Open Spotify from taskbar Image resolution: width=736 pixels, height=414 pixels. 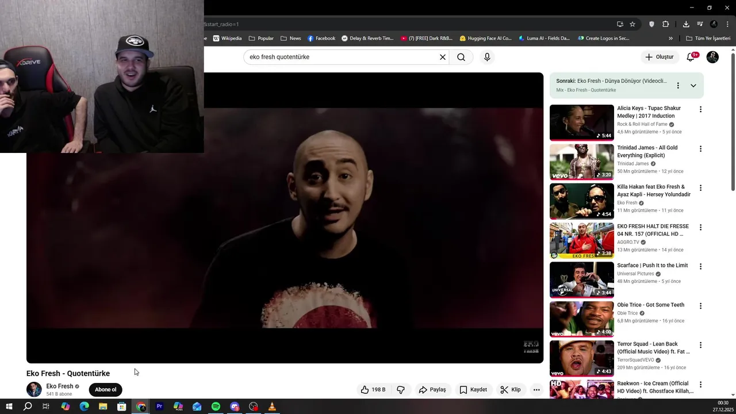coord(216,407)
